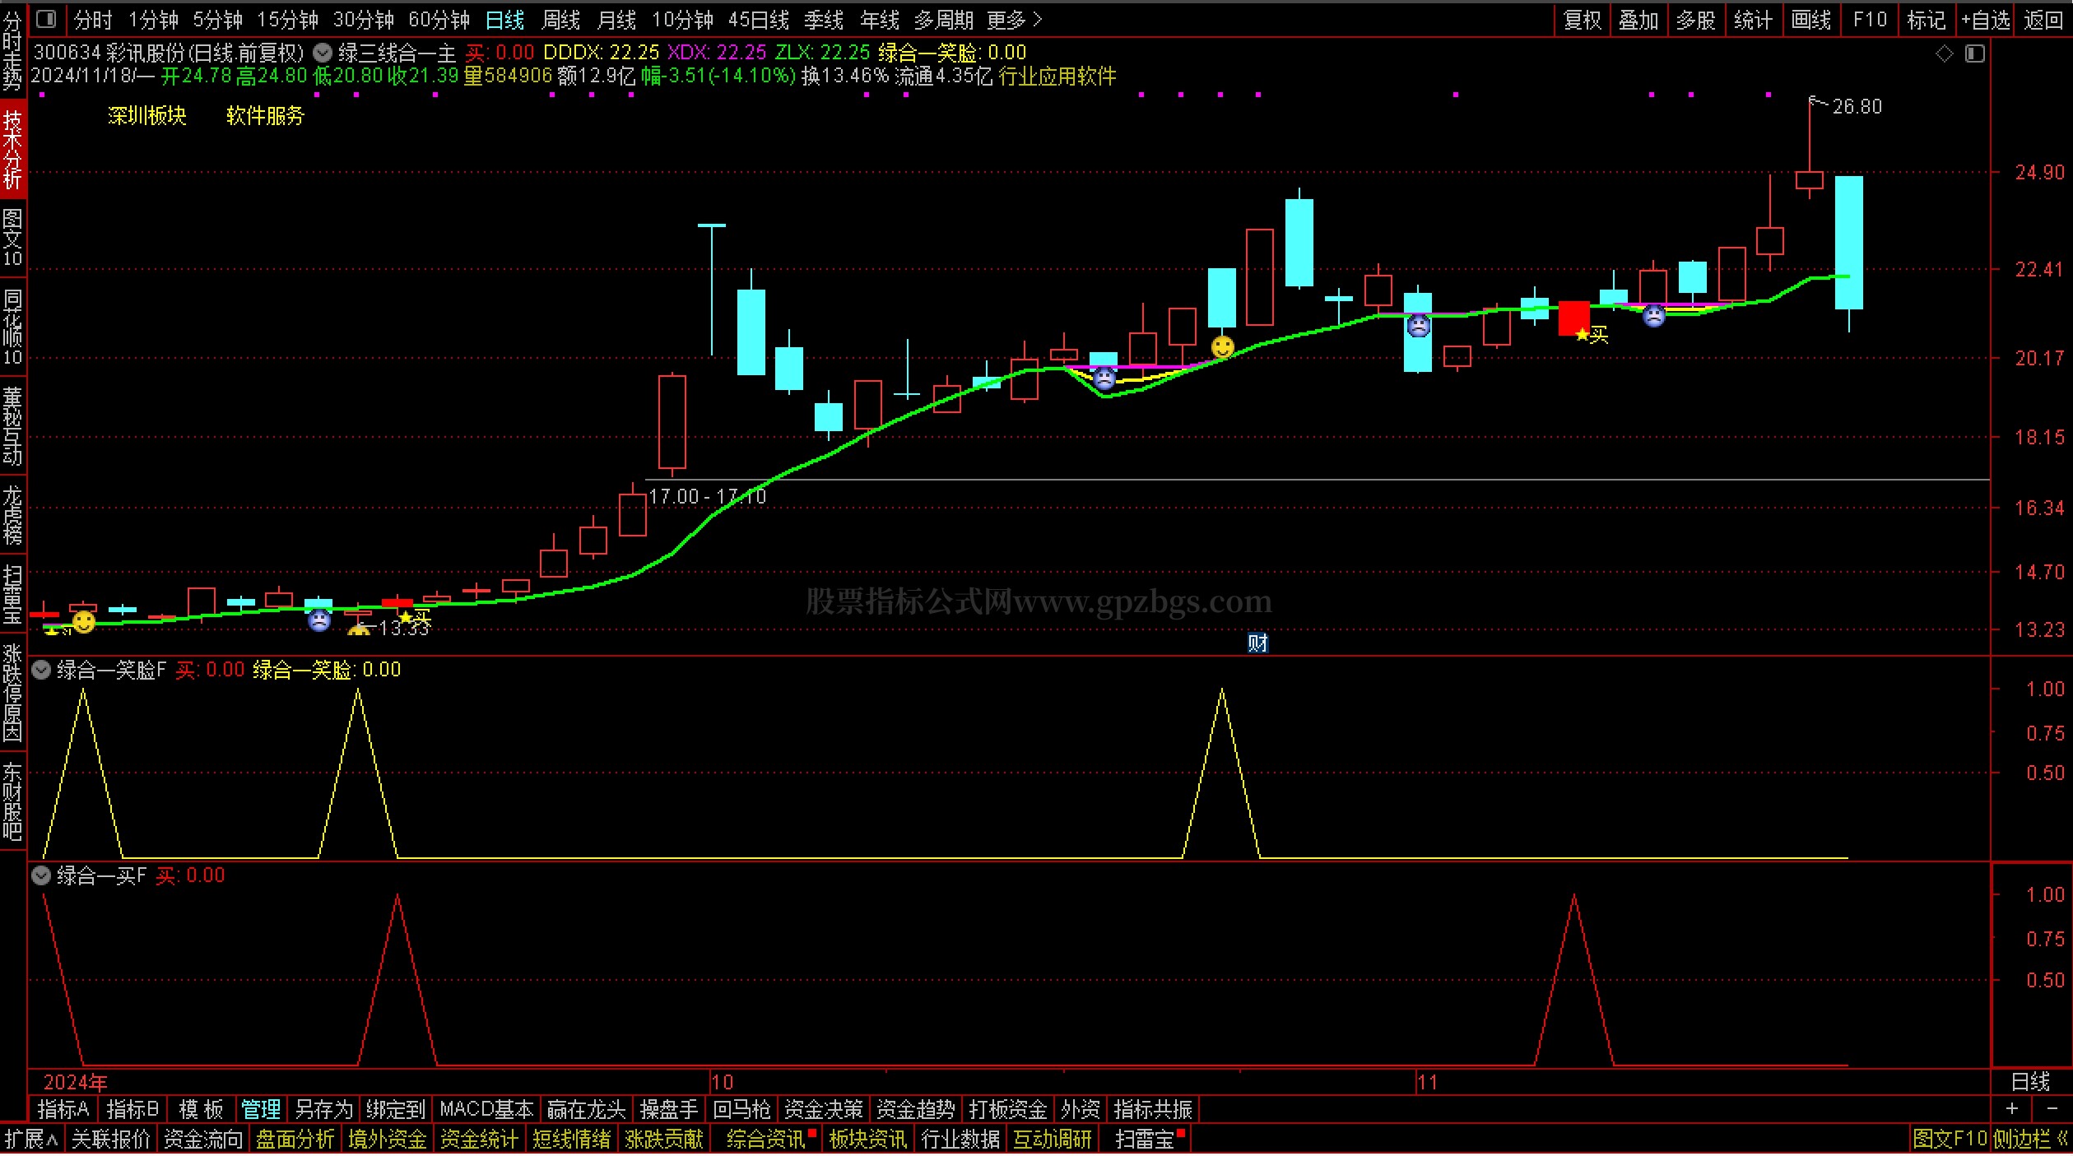Expand the 扩展∧ panel toggle
2073x1156 pixels.
click(x=31, y=1140)
